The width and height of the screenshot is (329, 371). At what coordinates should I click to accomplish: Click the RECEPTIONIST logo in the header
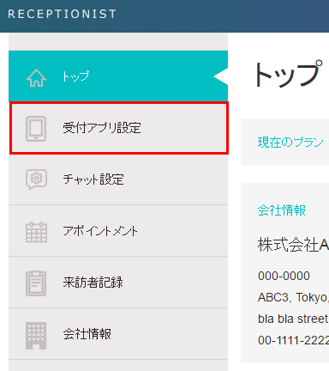tap(62, 14)
